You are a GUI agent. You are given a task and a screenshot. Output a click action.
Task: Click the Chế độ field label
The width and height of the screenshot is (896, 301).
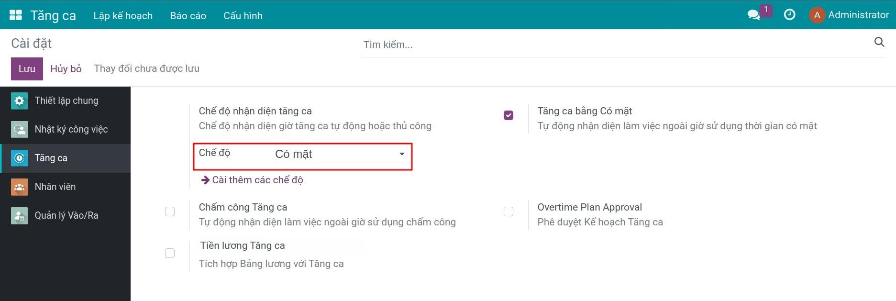point(214,153)
